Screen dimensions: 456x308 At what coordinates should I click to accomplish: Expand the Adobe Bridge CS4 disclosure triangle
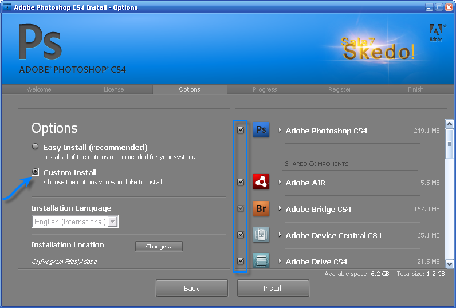pyautogui.click(x=280, y=208)
